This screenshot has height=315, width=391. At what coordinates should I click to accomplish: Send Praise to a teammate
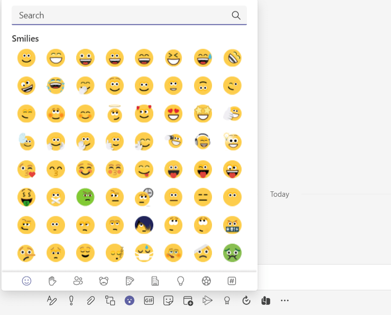[227, 300]
